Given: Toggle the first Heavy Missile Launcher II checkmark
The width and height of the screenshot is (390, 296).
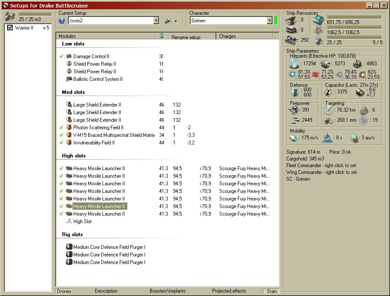Looking at the screenshot, I should coord(62,168).
